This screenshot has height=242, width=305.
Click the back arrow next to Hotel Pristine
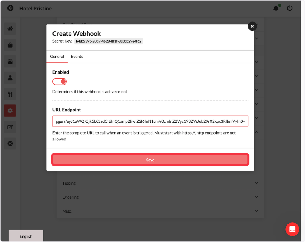10,8
